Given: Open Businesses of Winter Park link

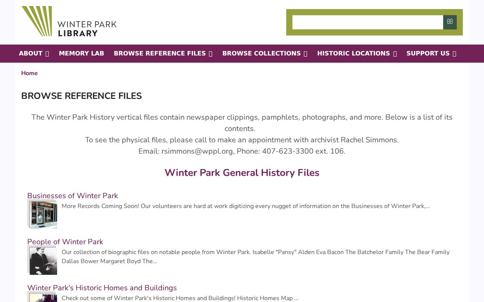Looking at the screenshot, I should pos(73,196).
